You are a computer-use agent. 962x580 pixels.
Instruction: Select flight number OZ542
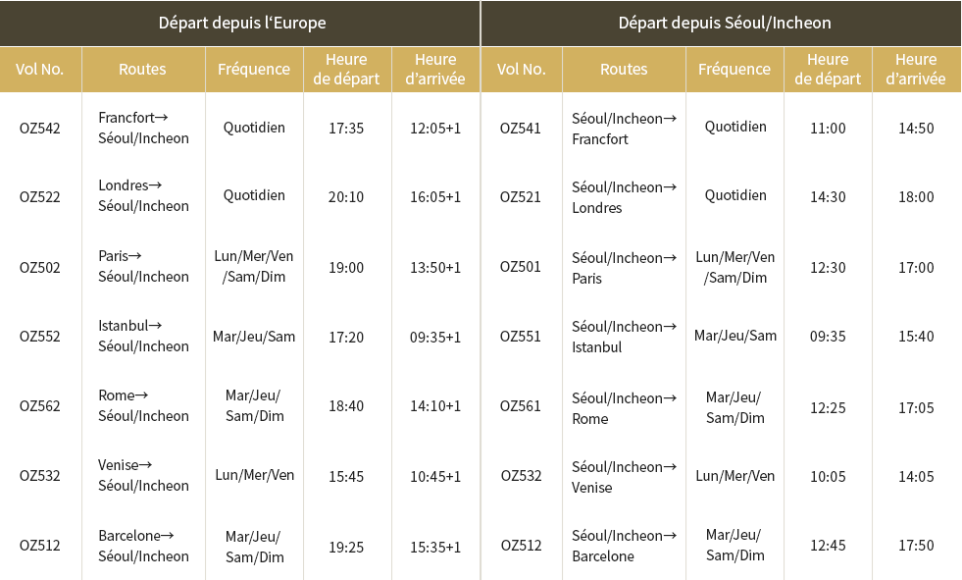point(40,129)
